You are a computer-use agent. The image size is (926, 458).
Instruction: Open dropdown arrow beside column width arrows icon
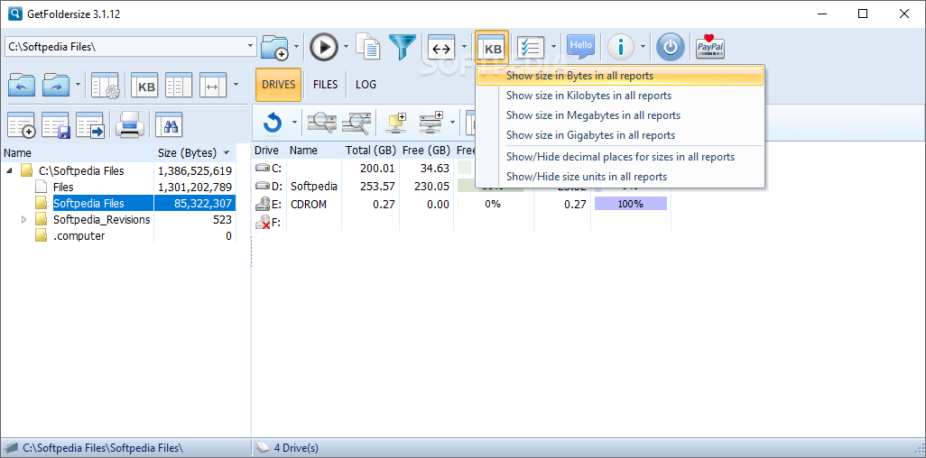click(x=465, y=46)
